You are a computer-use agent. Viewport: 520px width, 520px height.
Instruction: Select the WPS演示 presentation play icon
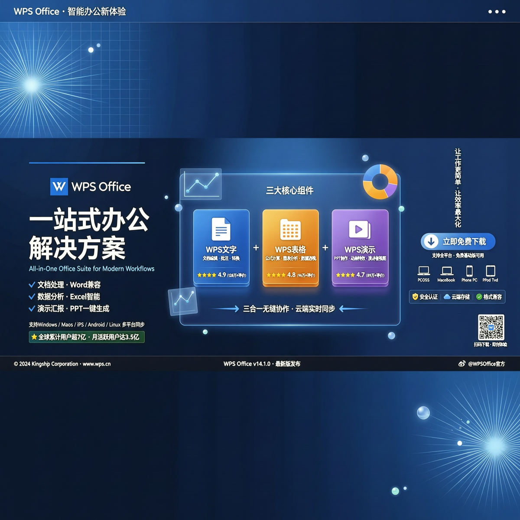pos(360,229)
